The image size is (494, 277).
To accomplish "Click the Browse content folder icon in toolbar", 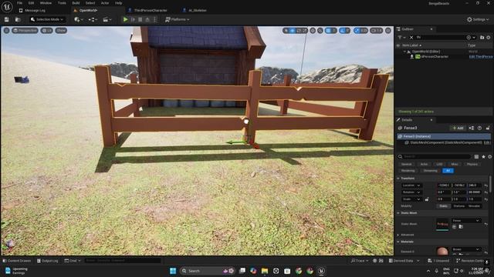I will point(18,19).
